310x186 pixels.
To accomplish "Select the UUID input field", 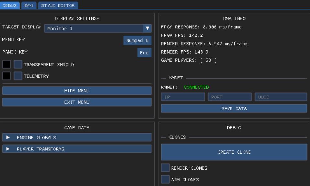I will (281, 97).
